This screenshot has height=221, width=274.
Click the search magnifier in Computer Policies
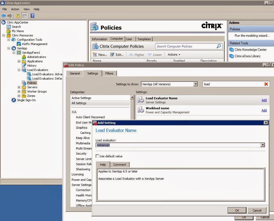218,46
